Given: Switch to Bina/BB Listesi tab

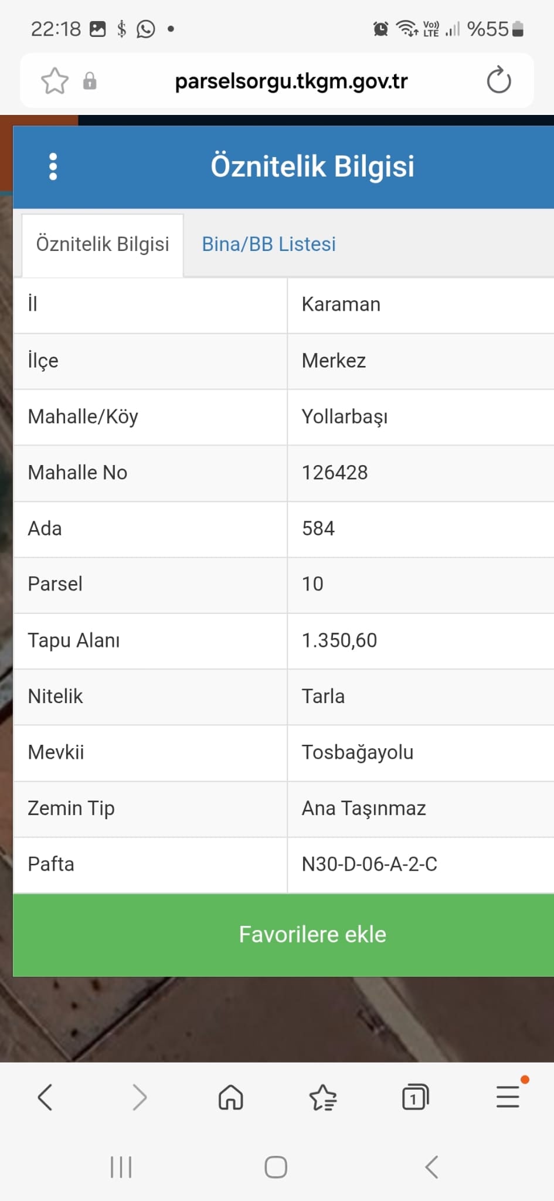Looking at the screenshot, I should click(268, 244).
